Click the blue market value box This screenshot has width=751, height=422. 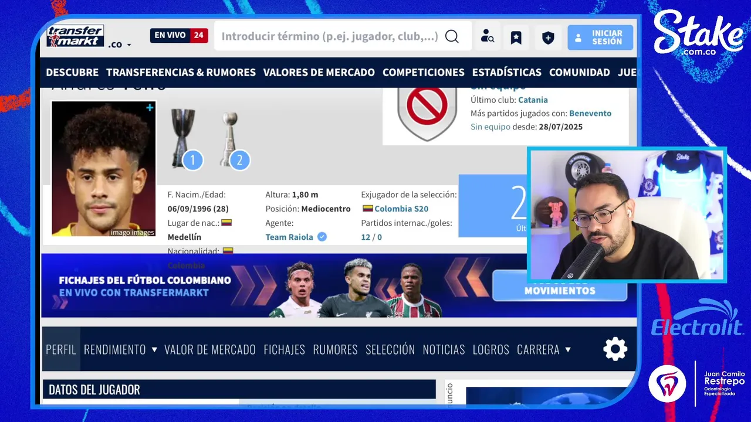(493, 206)
